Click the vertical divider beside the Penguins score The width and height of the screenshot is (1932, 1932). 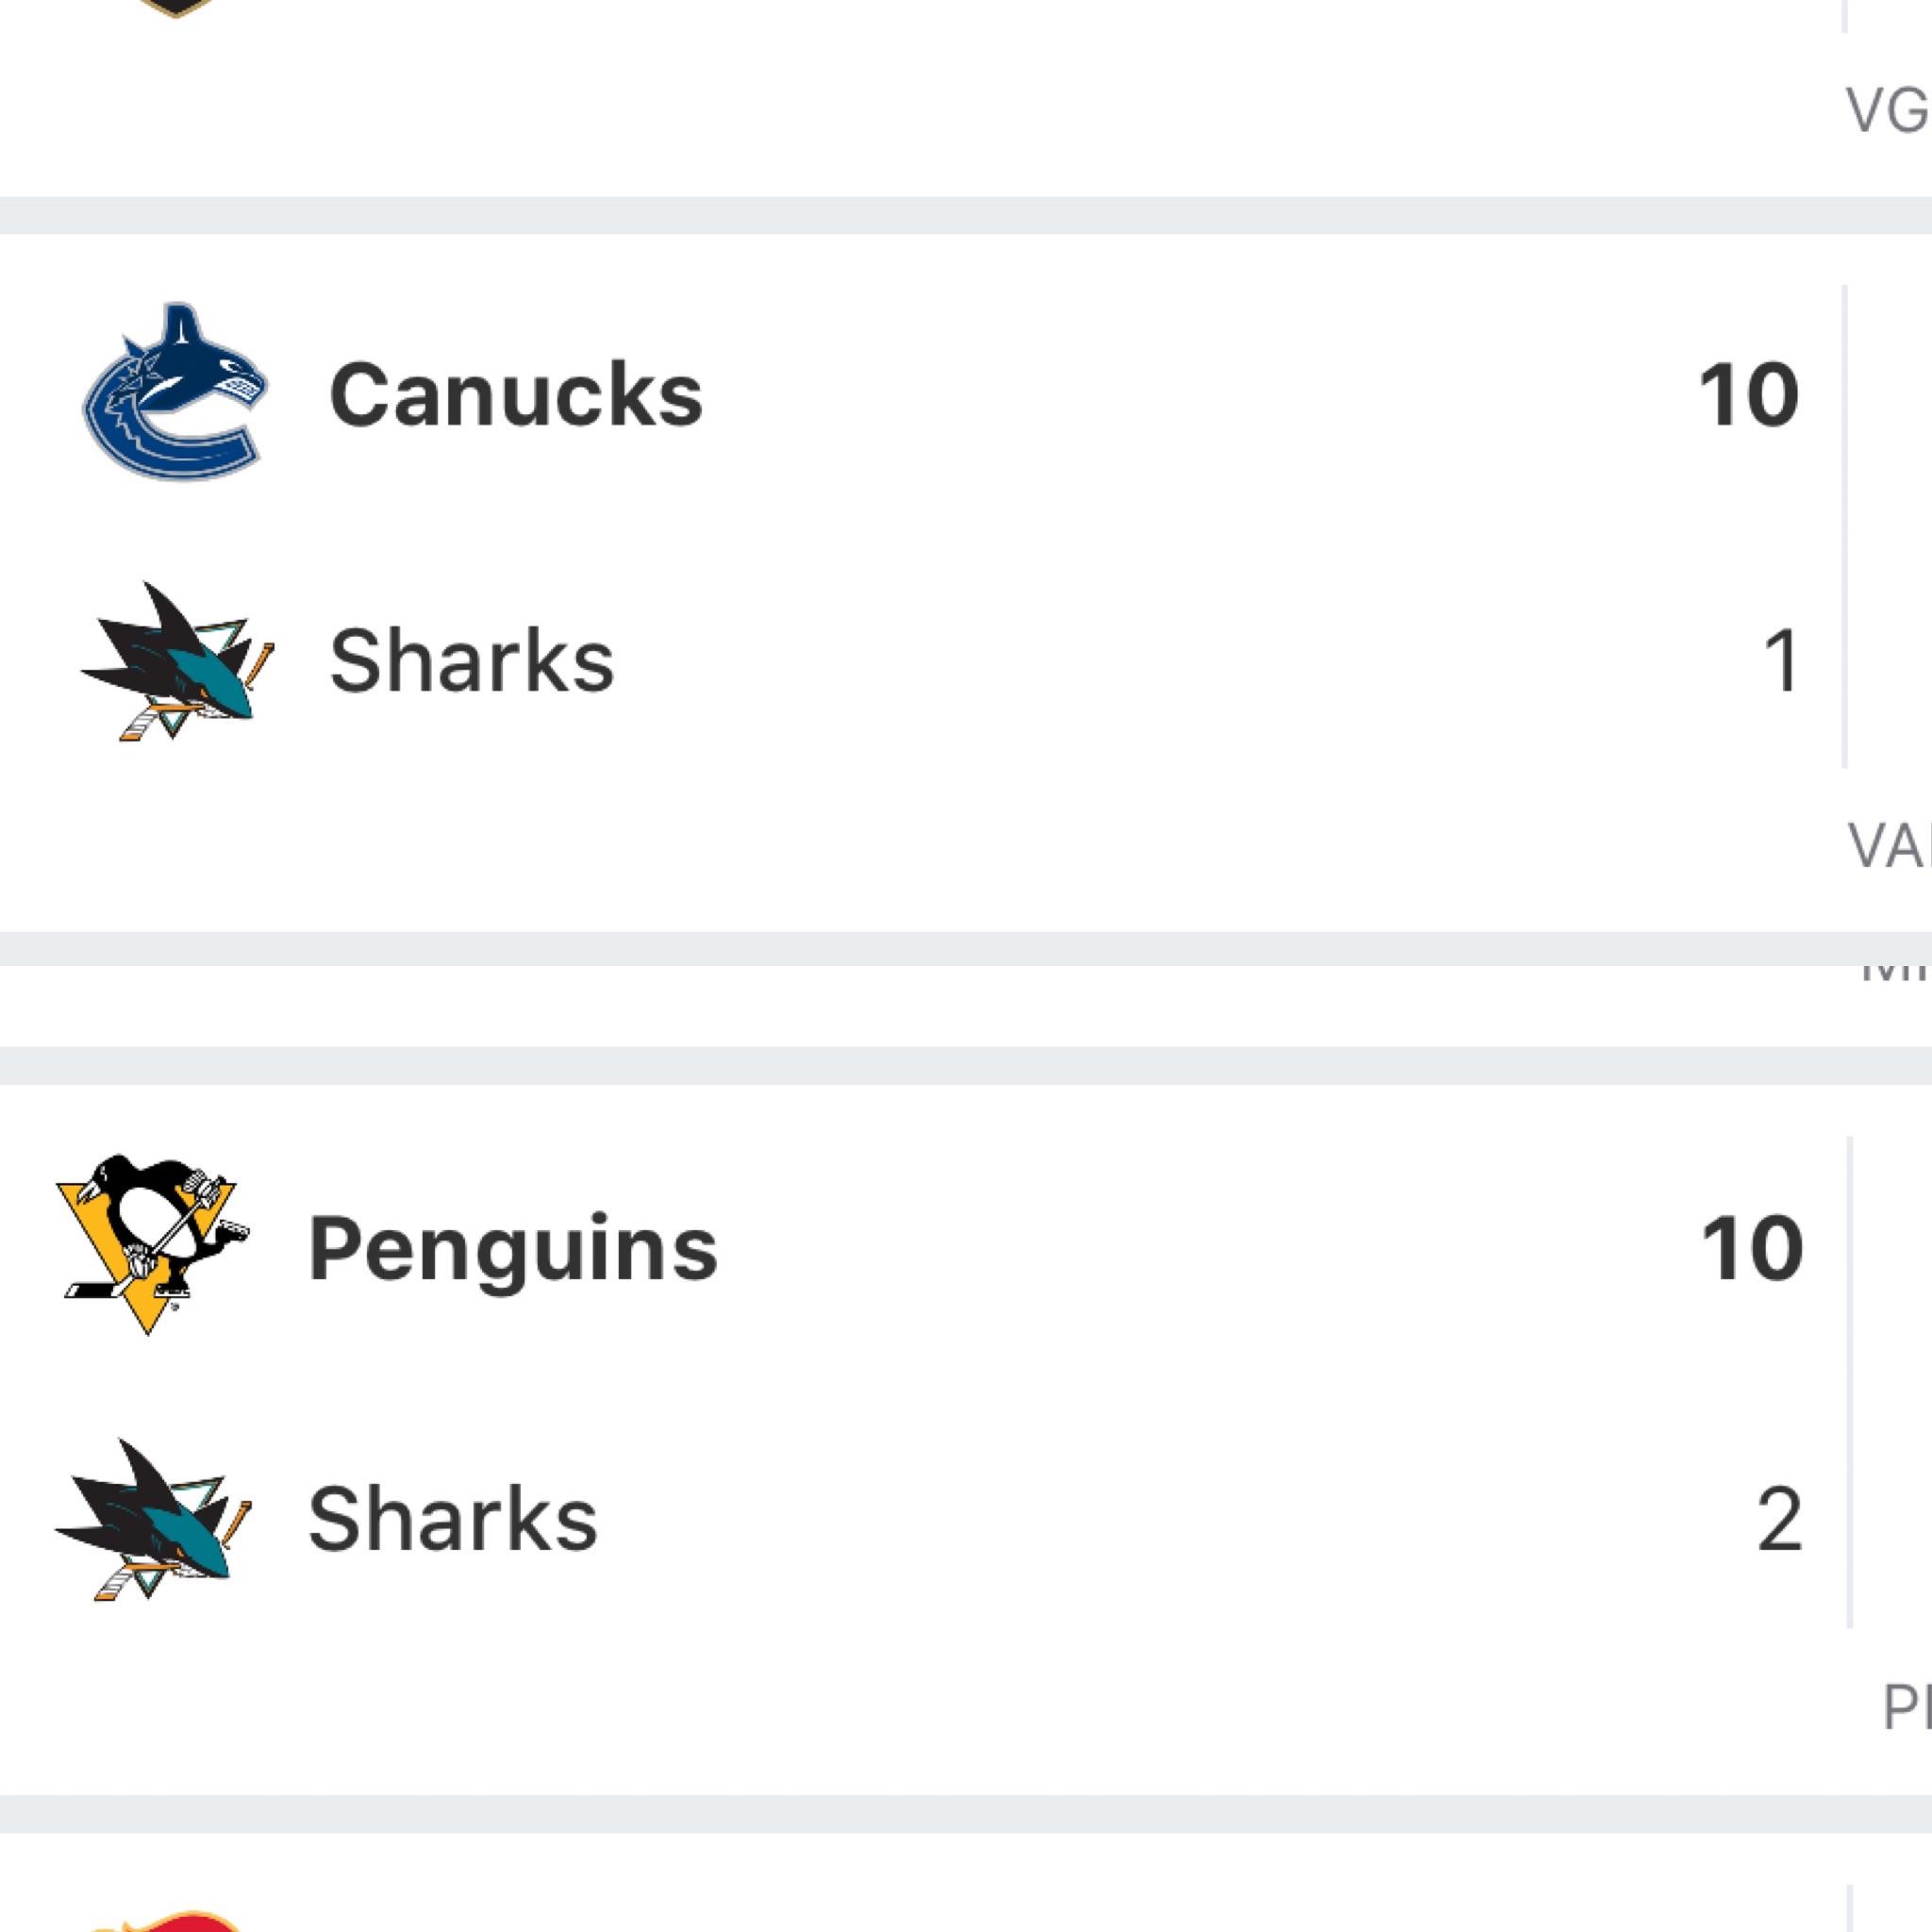(x=1850, y=1382)
